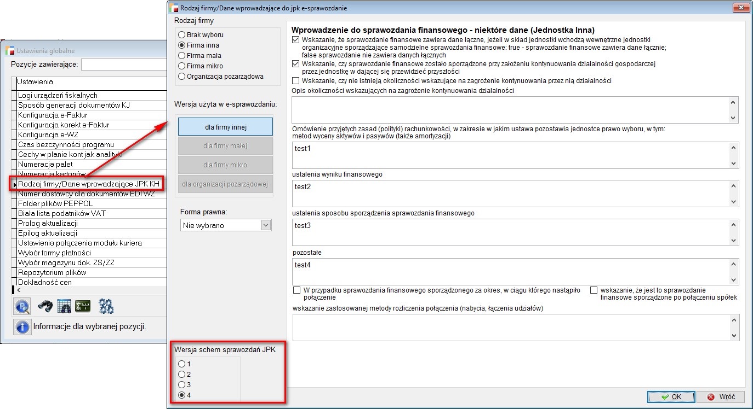
Task: Open the 'Forma prawna' dropdown
Action: coord(266,225)
